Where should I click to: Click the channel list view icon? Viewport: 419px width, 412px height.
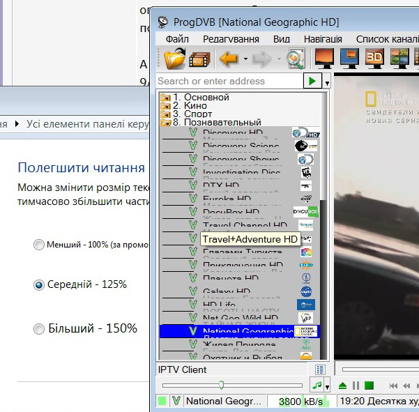320,369
